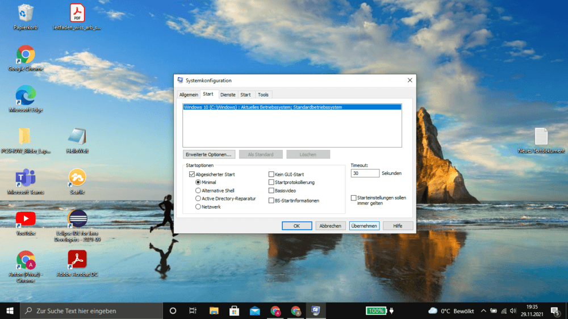
Task: Open the HelloWelt desktop file
Action: [x=77, y=141]
